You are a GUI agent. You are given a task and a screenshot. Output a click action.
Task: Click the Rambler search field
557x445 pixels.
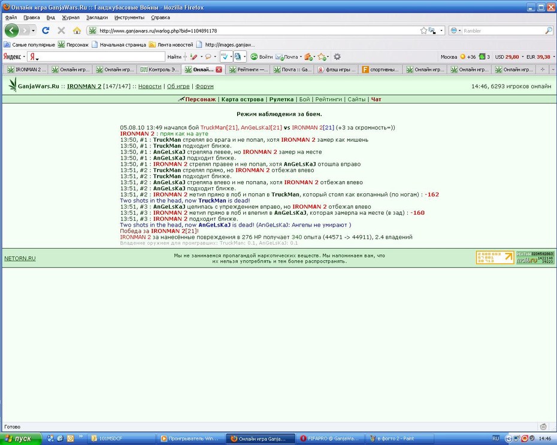tap(502, 31)
